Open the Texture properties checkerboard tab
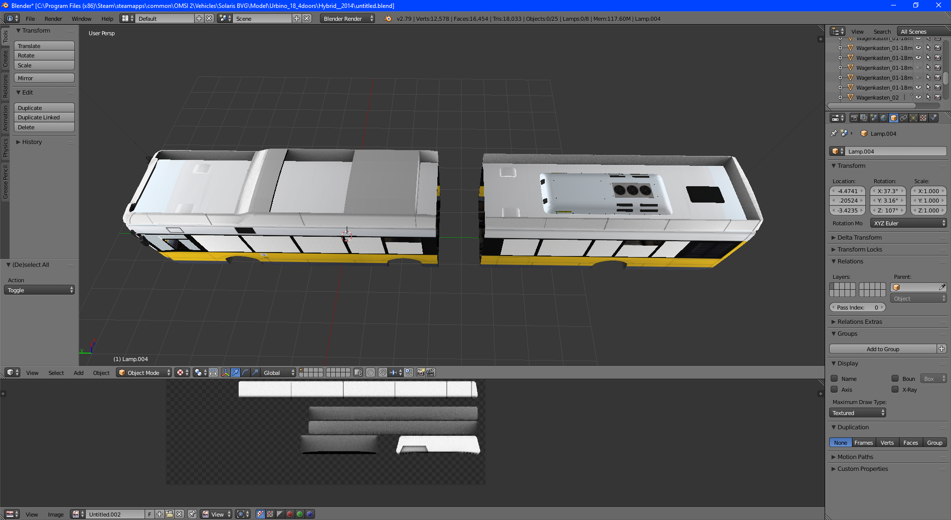 (923, 118)
